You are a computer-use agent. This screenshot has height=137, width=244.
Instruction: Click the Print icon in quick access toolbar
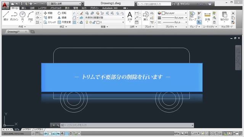(x=31, y=4)
